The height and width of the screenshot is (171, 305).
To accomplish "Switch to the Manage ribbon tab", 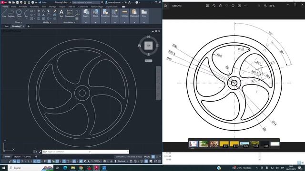I will (52, 7).
